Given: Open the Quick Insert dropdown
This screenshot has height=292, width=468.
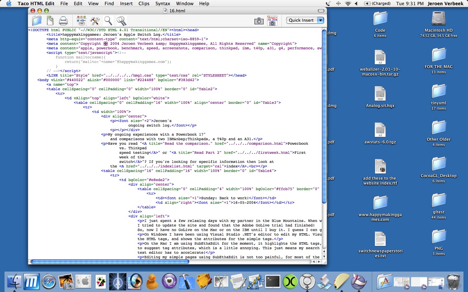Looking at the screenshot, I should [305, 20].
